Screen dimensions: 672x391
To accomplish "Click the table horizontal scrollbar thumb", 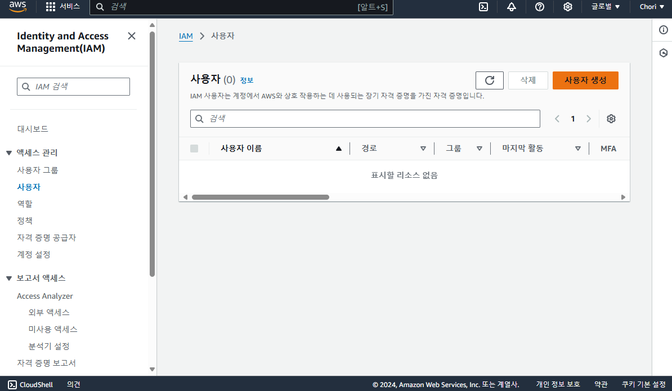I will coord(261,197).
